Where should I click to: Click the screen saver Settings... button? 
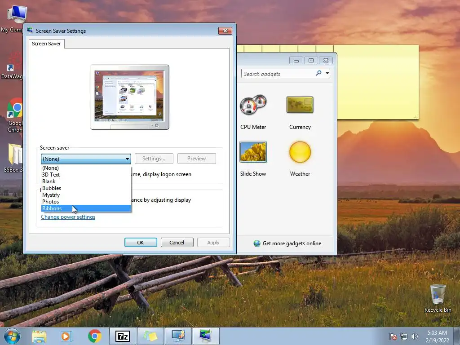tap(154, 159)
